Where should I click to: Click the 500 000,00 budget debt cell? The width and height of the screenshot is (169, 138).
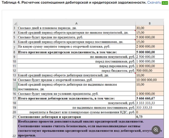click(x=149, y=71)
